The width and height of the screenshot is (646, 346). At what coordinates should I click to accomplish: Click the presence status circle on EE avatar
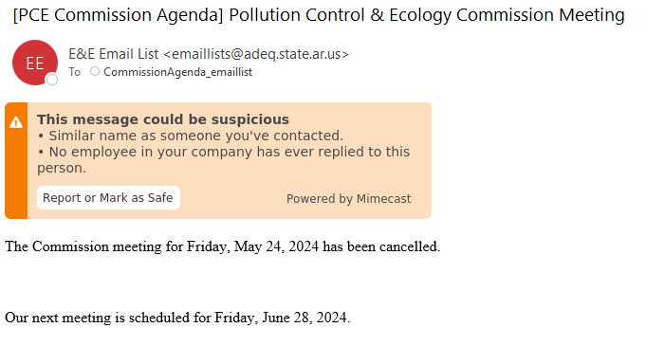point(52,79)
